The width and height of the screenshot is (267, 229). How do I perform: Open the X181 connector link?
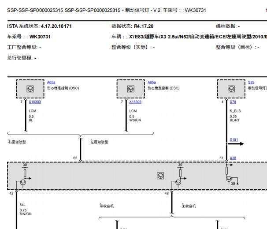tap(234, 140)
